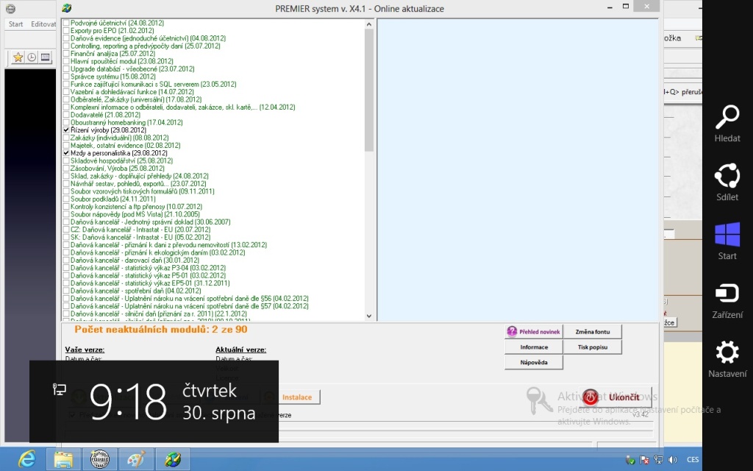This screenshot has width=753, height=471.
Task: Click the orange Instalace button
Action: (x=297, y=397)
